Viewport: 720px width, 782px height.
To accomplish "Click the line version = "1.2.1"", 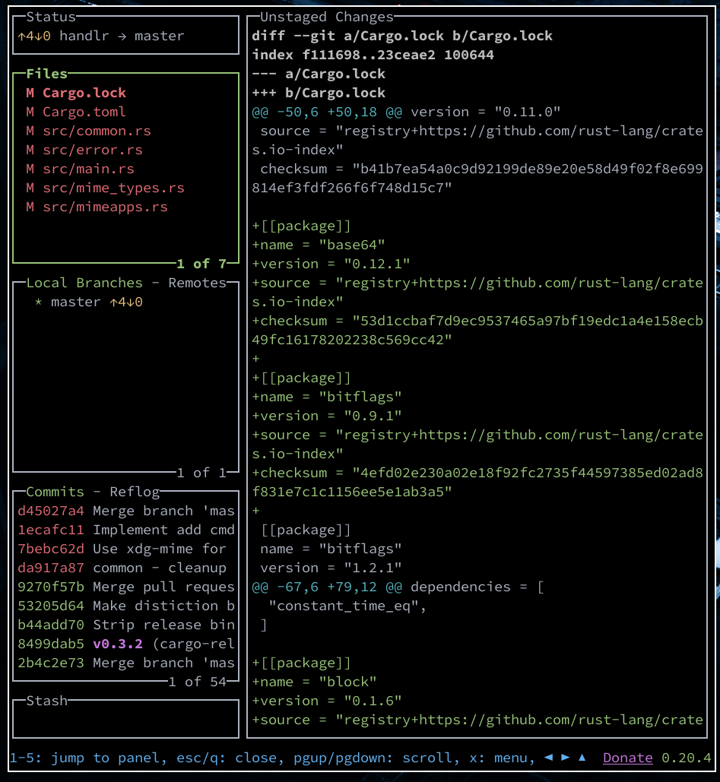I will pyautogui.click(x=331, y=568).
